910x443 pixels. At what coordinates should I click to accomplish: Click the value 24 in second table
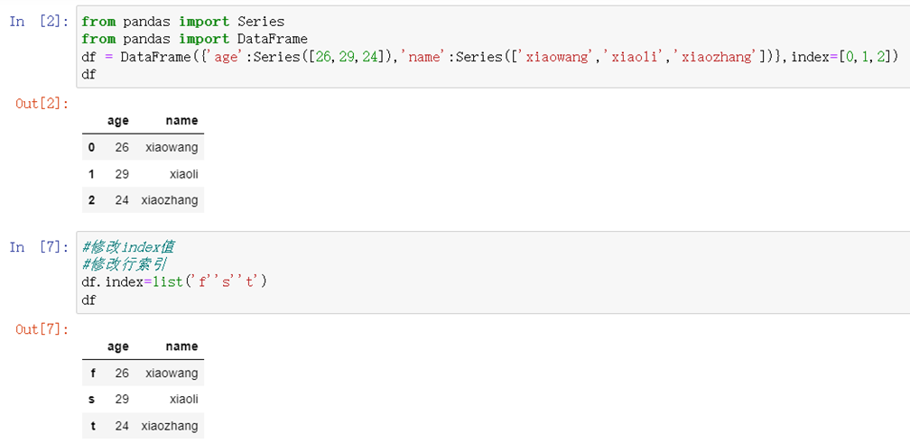[x=122, y=426]
